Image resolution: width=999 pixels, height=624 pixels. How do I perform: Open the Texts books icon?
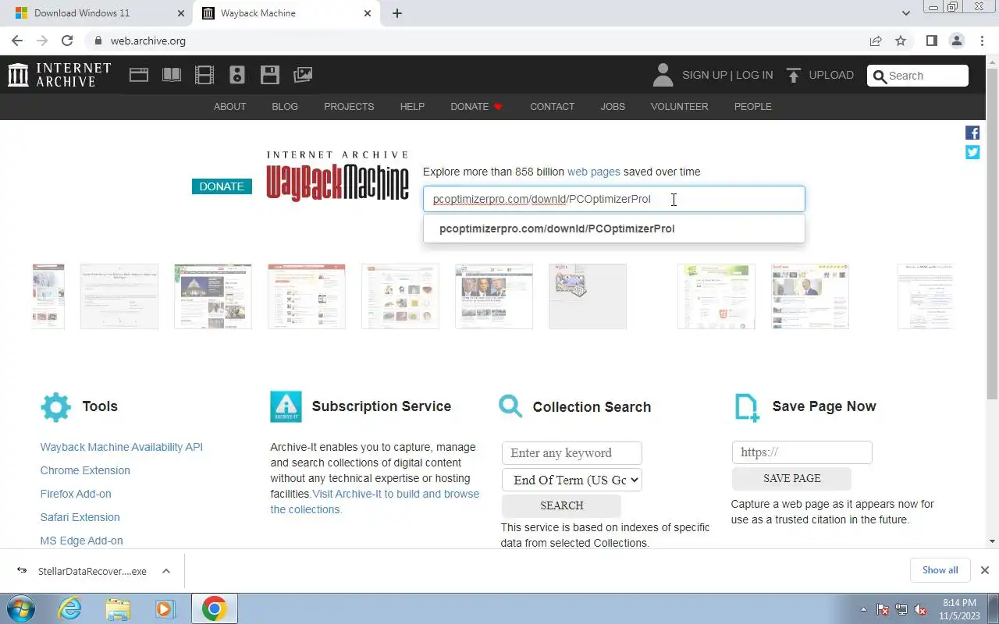pyautogui.click(x=172, y=75)
